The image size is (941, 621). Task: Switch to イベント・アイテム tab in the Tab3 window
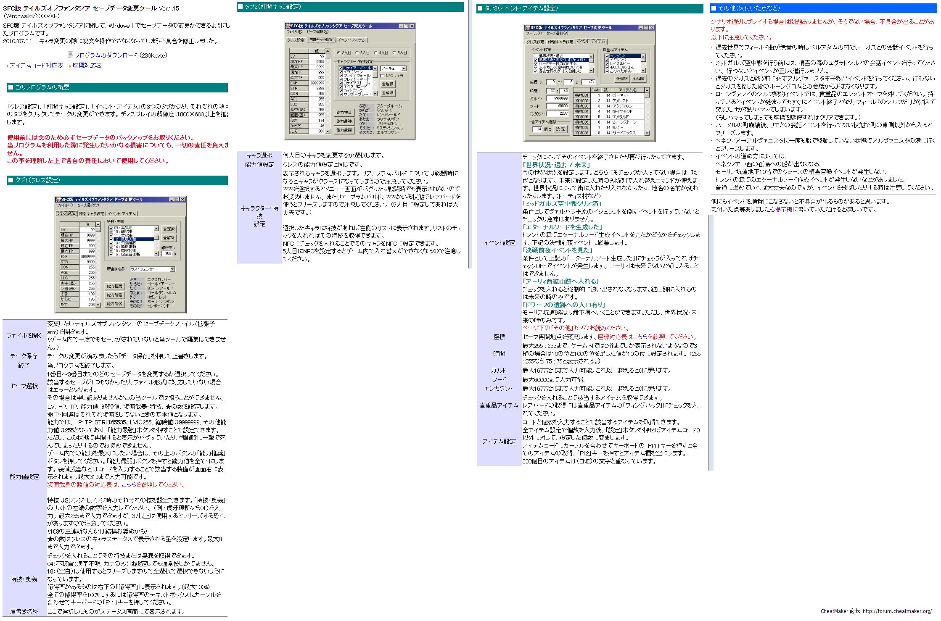click(x=592, y=42)
